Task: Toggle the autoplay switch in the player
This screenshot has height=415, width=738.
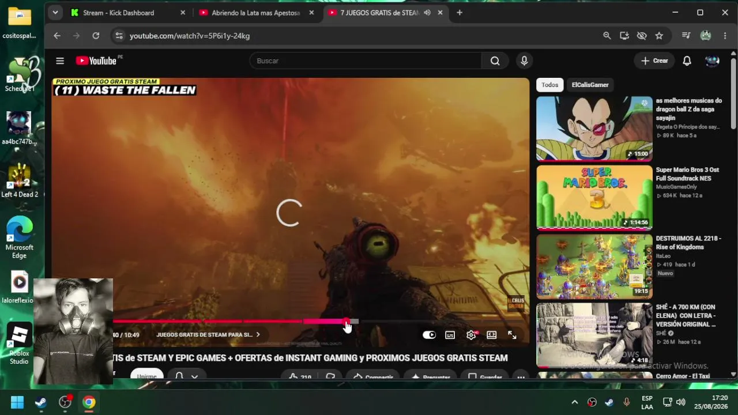Action: tap(429, 335)
